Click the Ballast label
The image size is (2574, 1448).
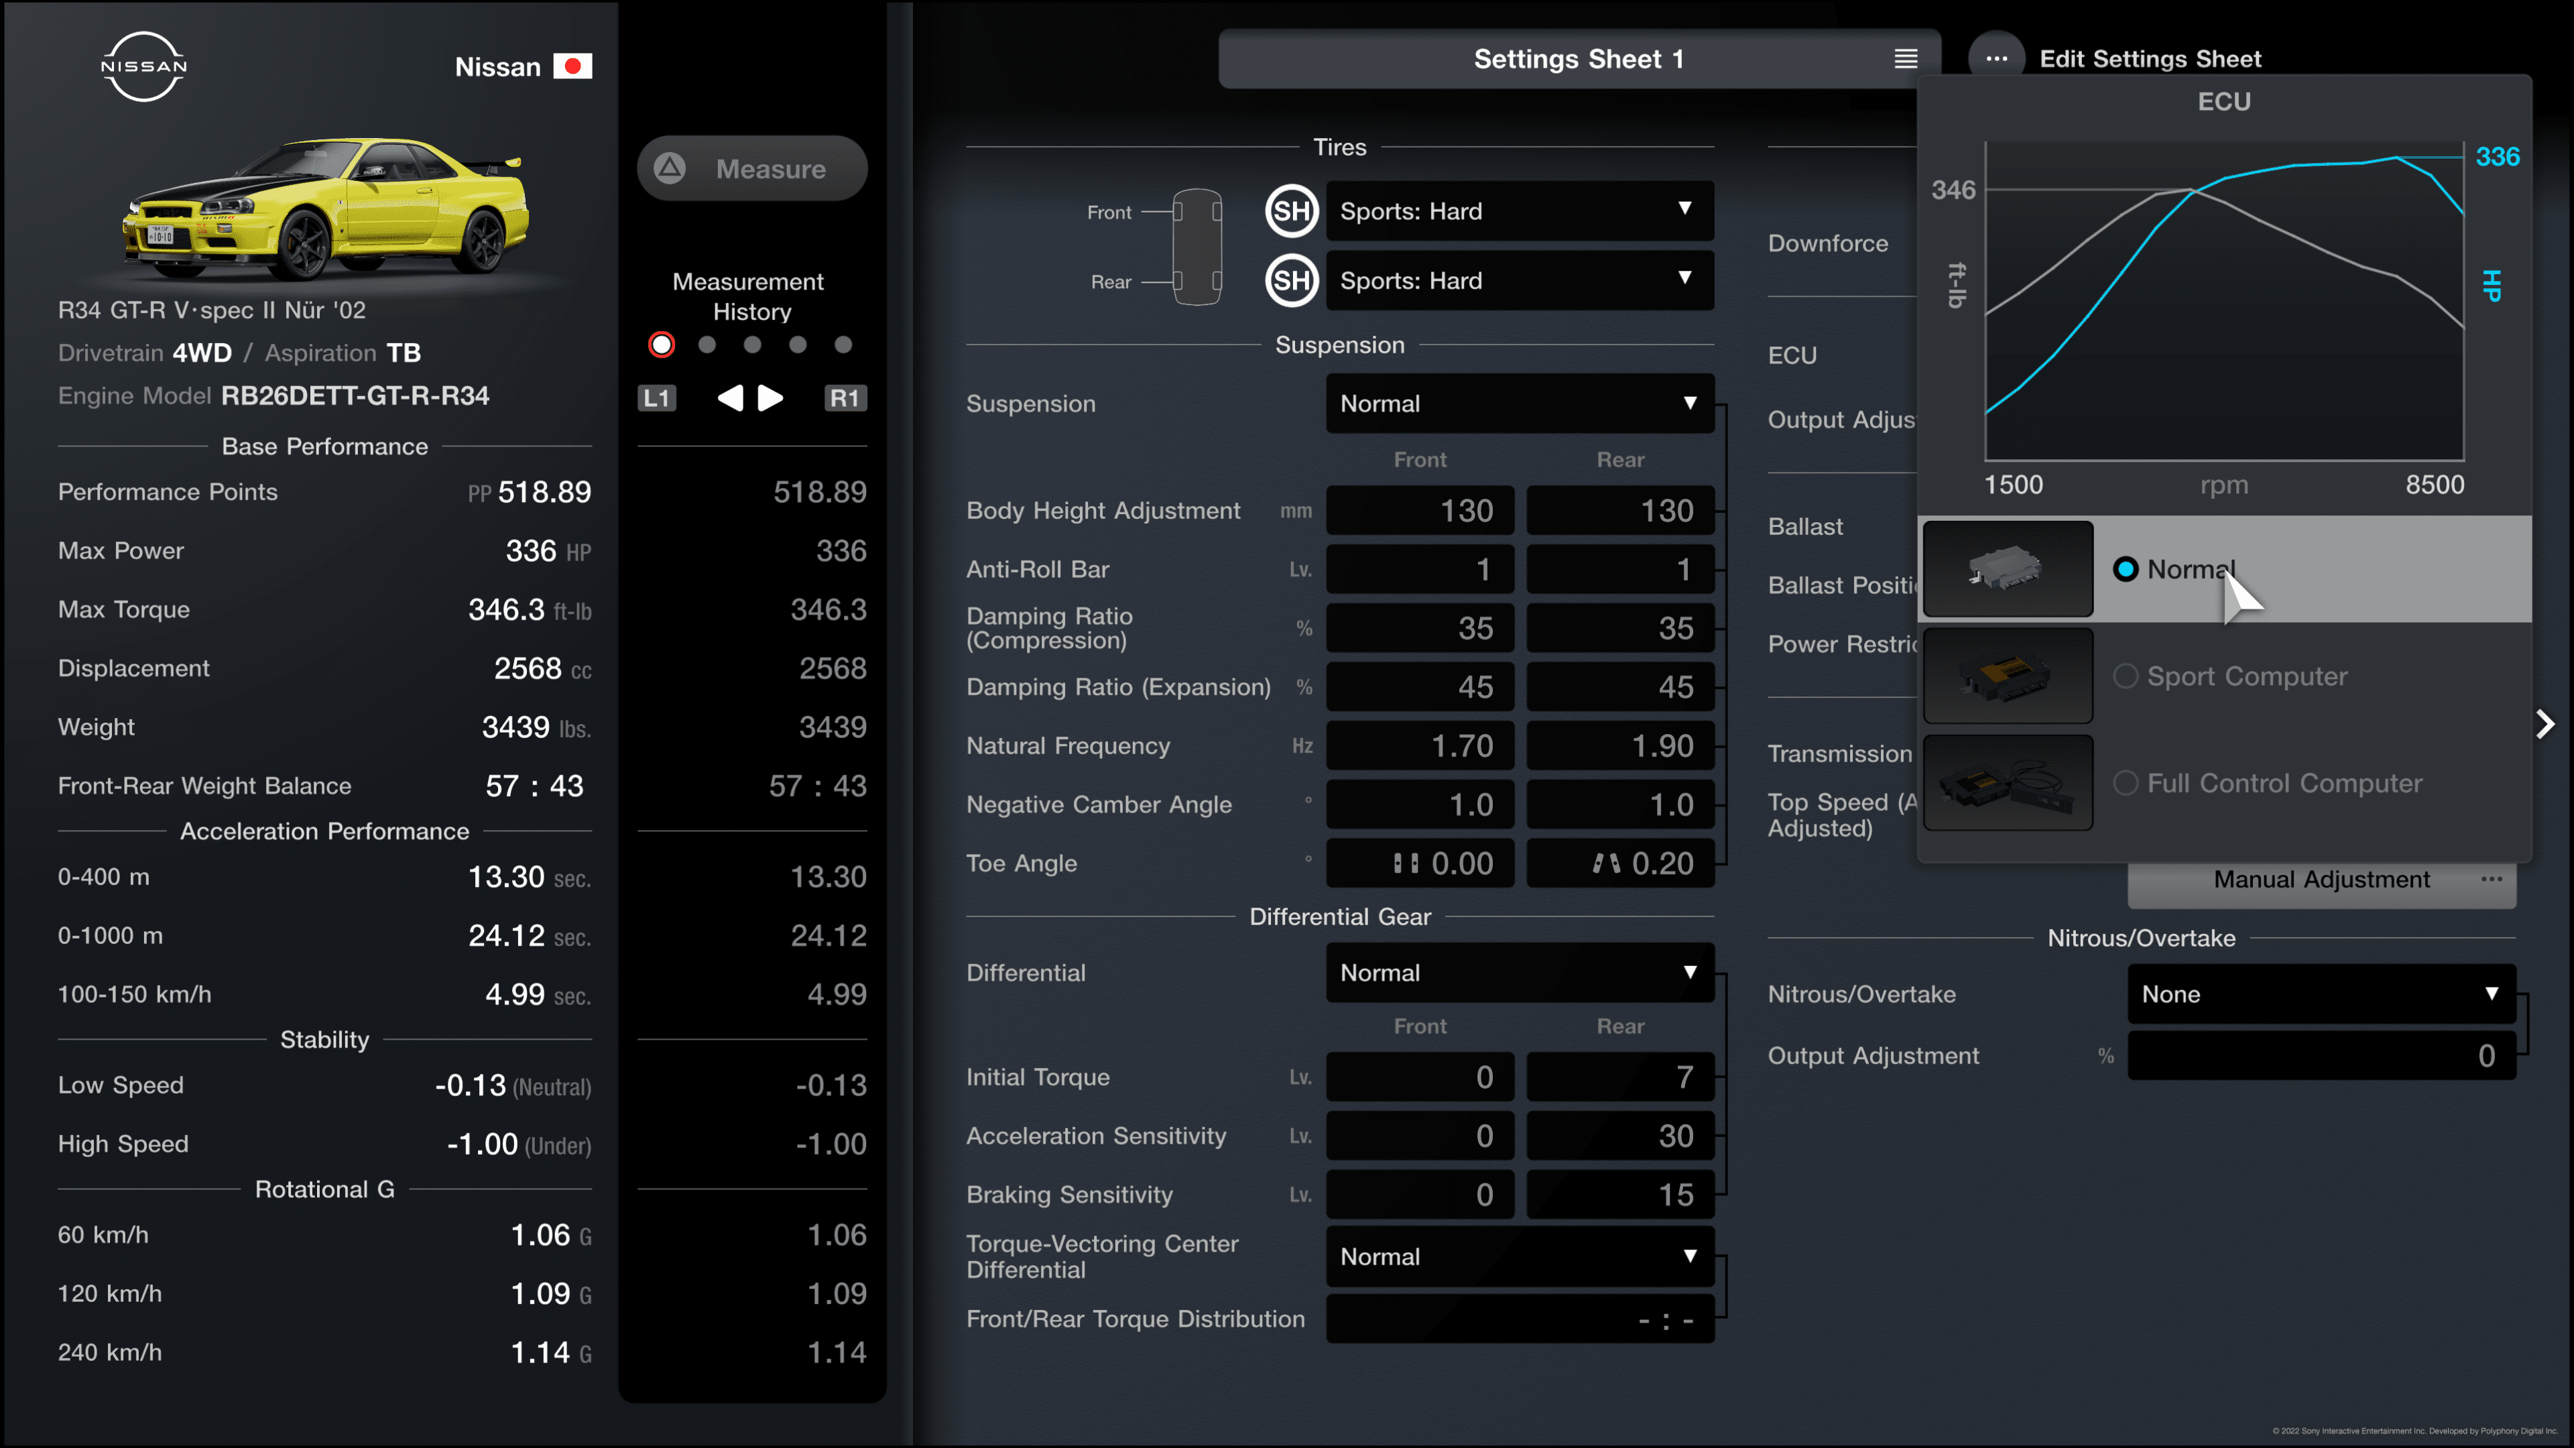pyautogui.click(x=1804, y=527)
